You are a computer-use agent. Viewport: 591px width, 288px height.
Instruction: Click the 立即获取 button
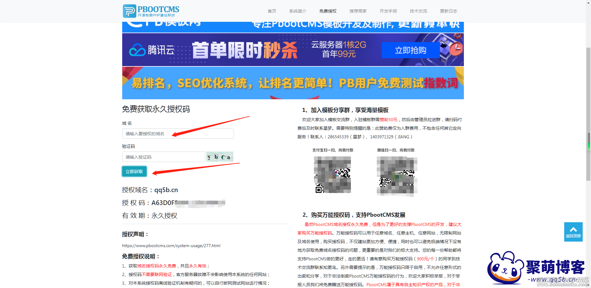(134, 172)
